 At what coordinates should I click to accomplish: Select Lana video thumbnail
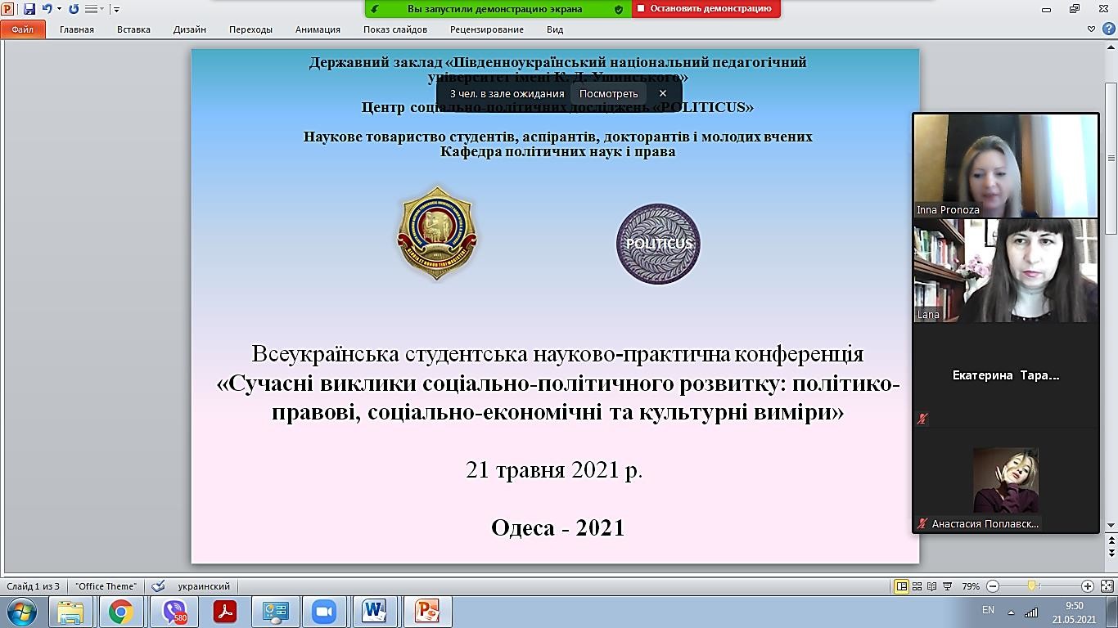click(x=1006, y=271)
